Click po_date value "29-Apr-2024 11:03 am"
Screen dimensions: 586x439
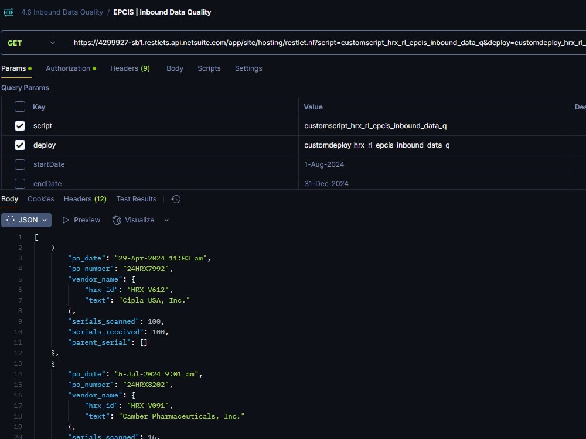(x=161, y=258)
